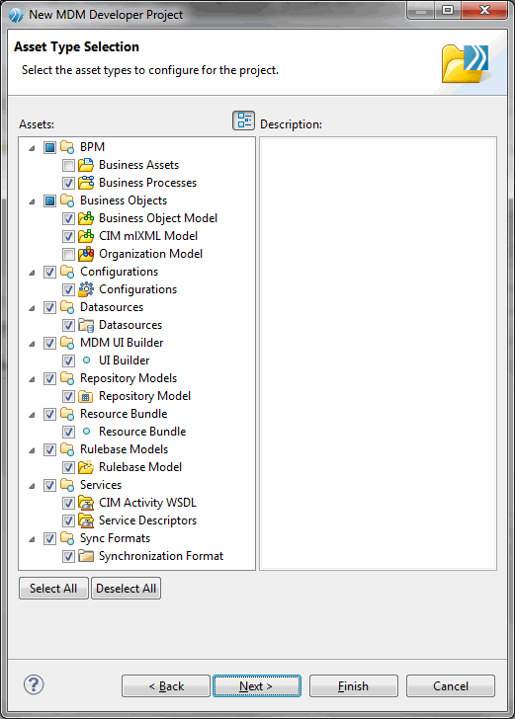Click the Configurations parent folder icon
The width and height of the screenshot is (515, 719).
click(67, 272)
